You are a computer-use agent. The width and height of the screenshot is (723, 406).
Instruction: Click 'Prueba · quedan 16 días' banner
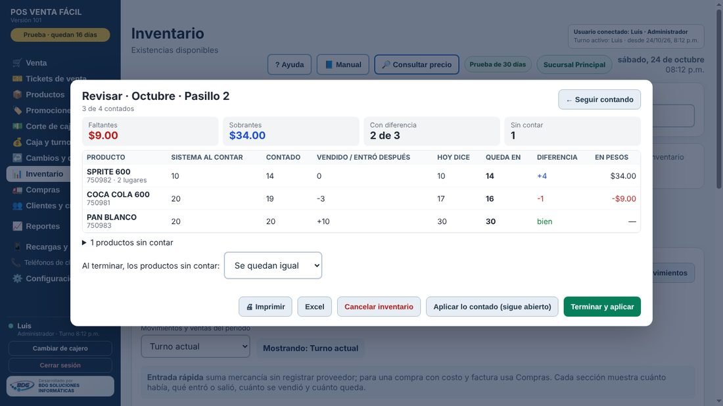point(60,35)
